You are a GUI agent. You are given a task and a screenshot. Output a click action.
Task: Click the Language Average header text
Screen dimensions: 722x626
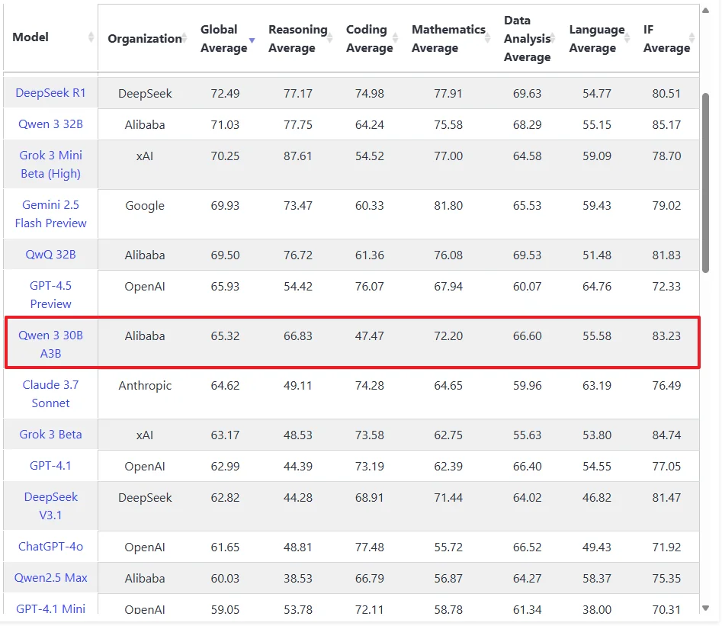tap(597, 38)
